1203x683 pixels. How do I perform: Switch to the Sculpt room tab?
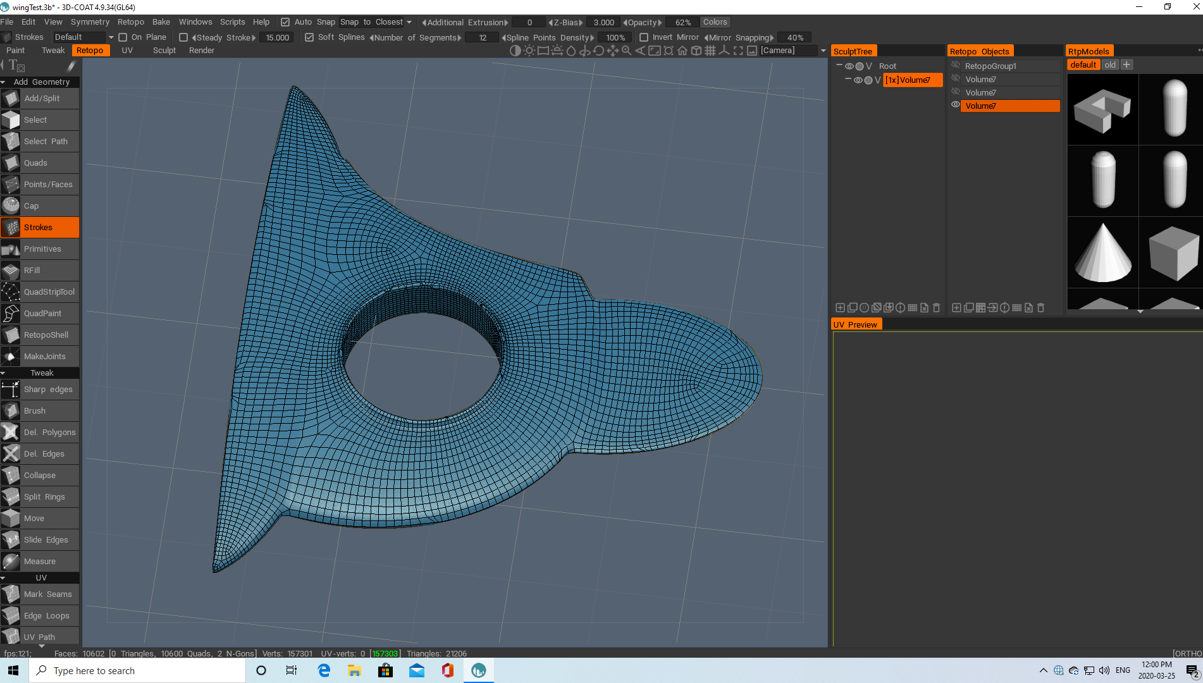click(x=164, y=50)
